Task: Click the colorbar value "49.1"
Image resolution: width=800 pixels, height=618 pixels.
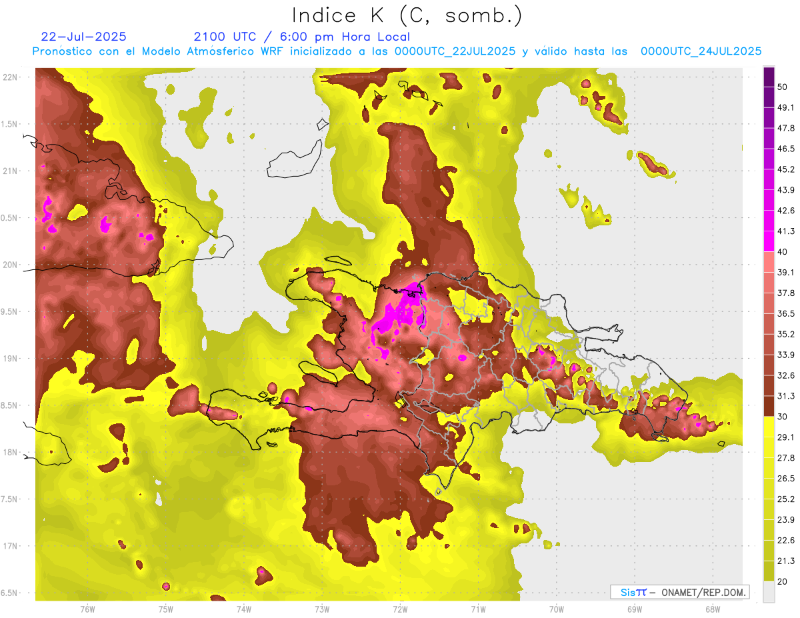Action: click(786, 107)
